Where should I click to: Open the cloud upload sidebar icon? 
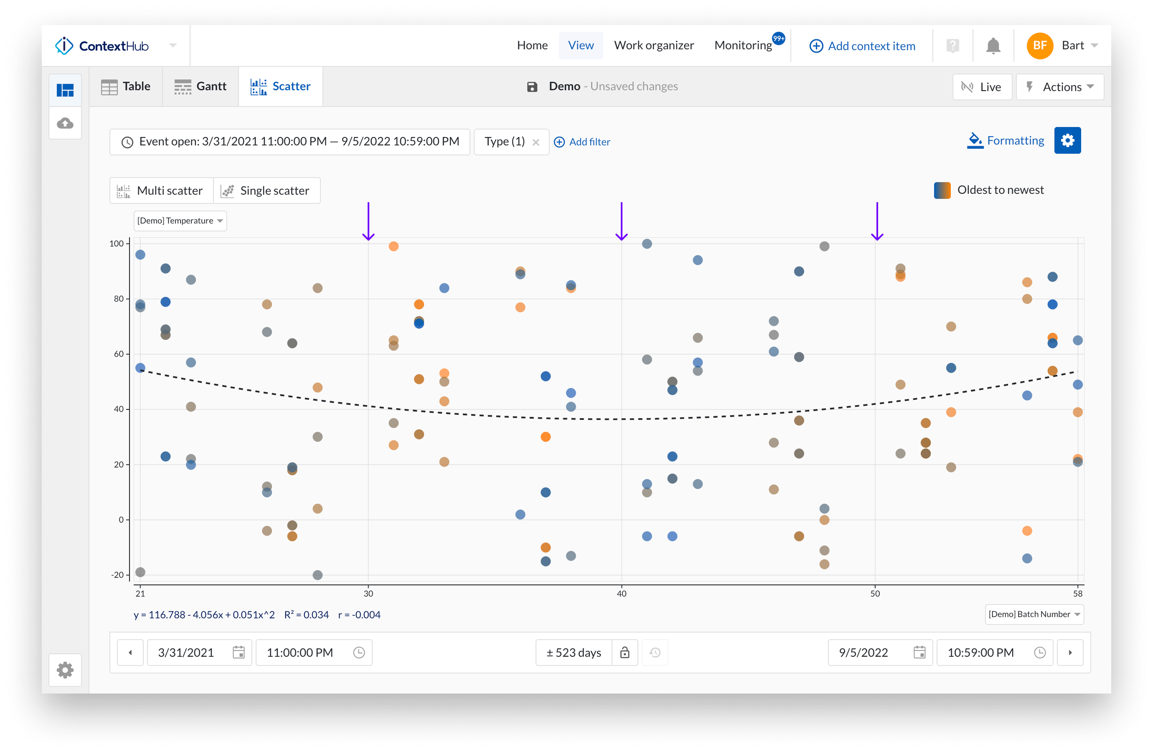pos(66,123)
